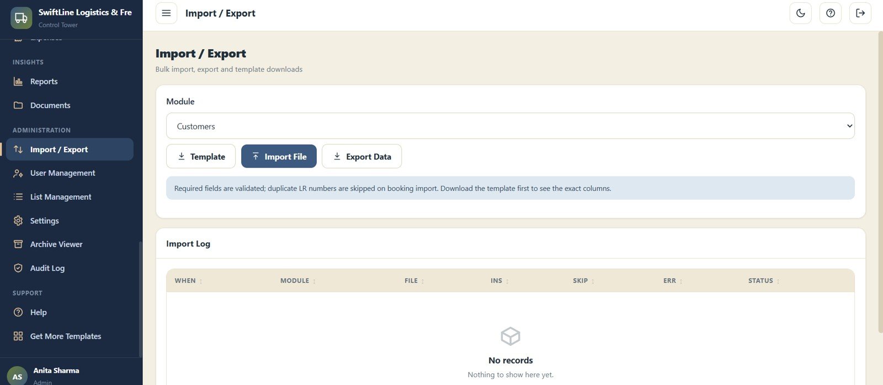883x385 pixels.
Task: Switch to dark mode moon icon
Action: pos(801,13)
